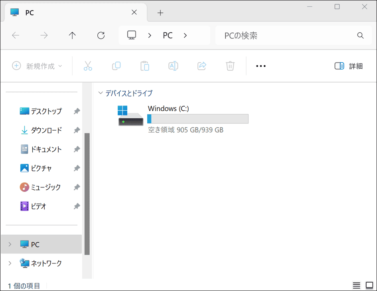Refresh the current PC view

pyautogui.click(x=101, y=36)
